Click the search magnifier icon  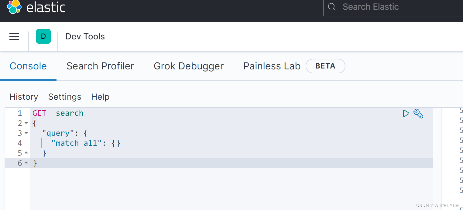(332, 7)
